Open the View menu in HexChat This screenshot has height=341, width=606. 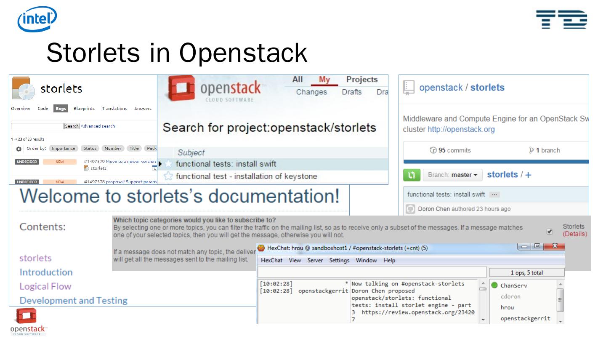(x=295, y=261)
